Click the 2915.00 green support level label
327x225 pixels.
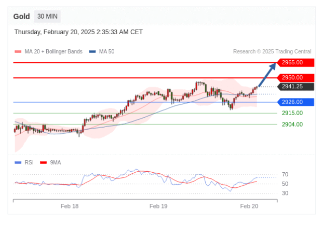[x=292, y=113]
